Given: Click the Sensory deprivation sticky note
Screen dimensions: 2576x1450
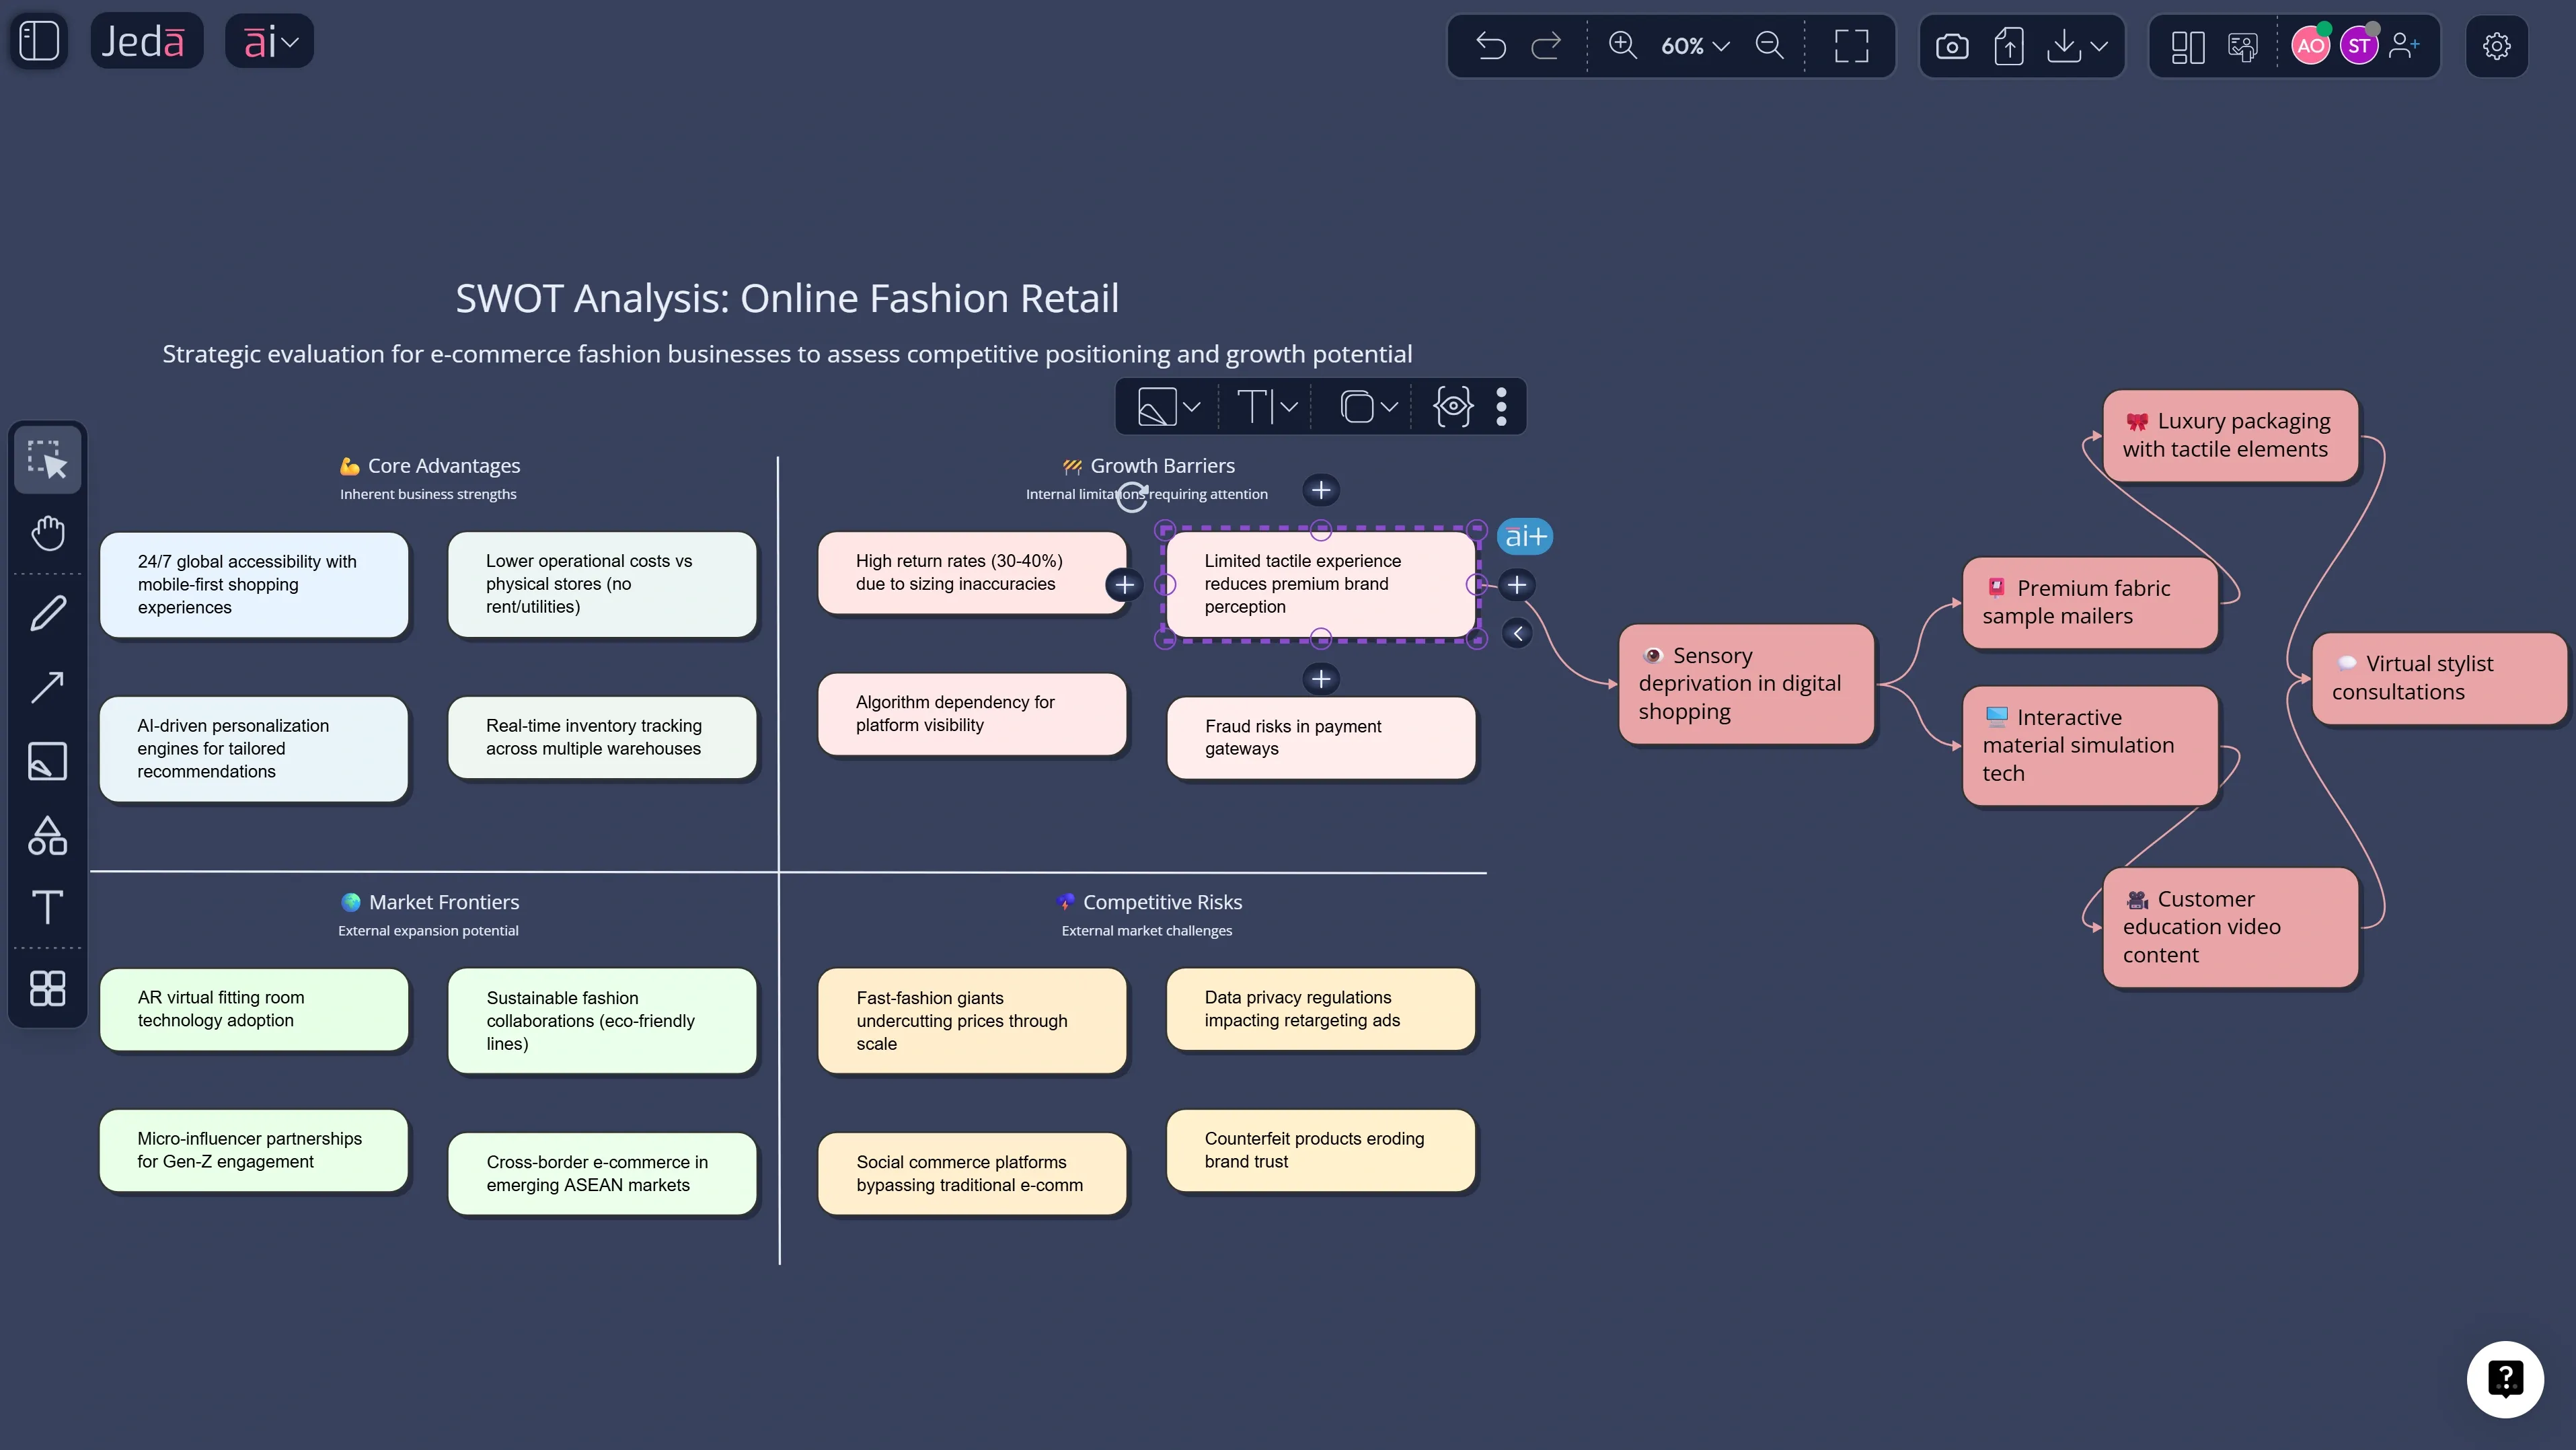Looking at the screenshot, I should click(x=1745, y=683).
